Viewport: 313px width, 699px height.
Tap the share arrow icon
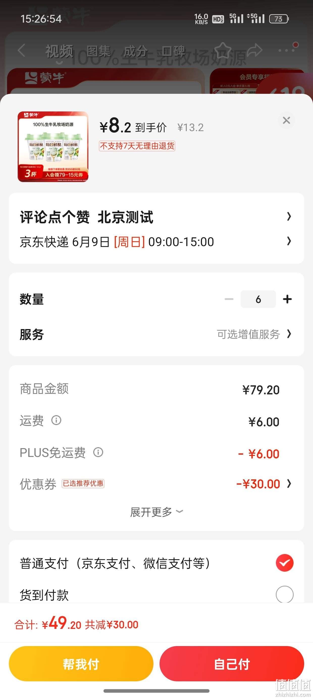tap(254, 50)
